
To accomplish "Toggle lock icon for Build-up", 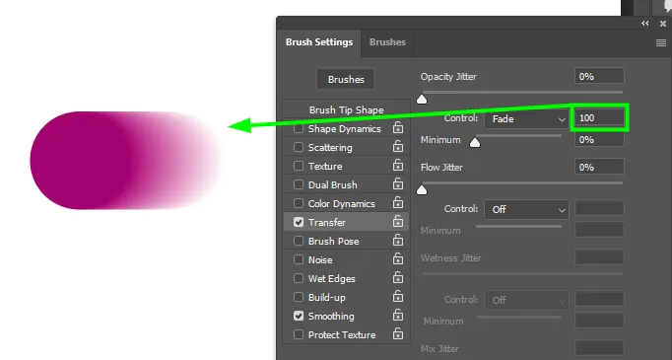I will [398, 297].
